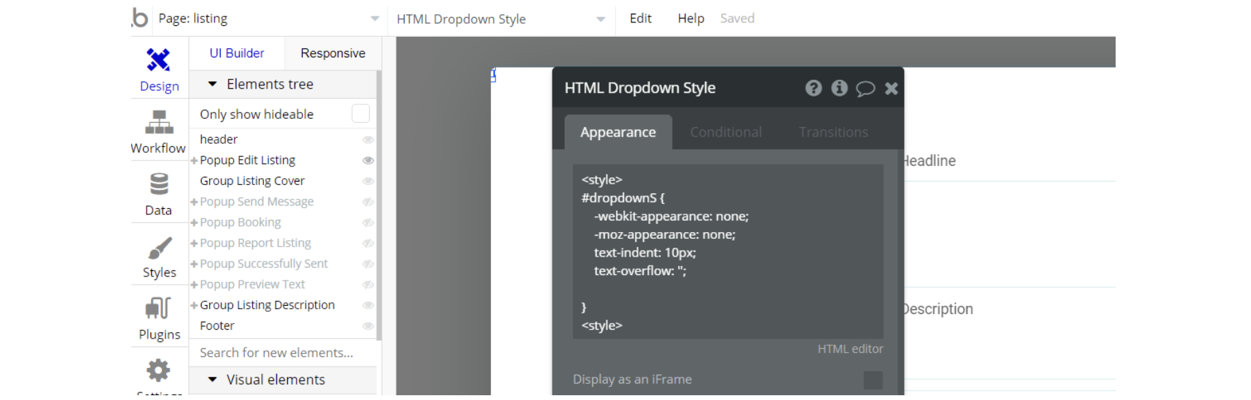Expand the Group Listing Description tree node
This screenshot has height=400, width=1251.
pos(194,306)
